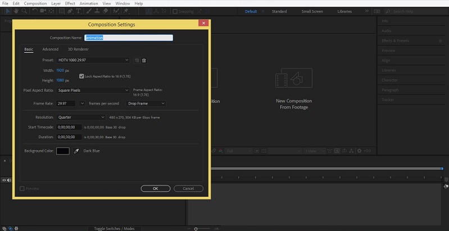This screenshot has height=231, width=449.
Task: Open the Preset HDTV 1080 29.97 dropdown
Action: coord(93,60)
